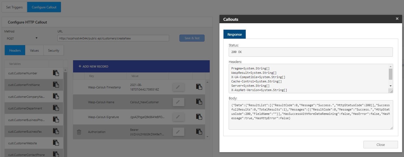Switch to the Set Triggers tab
This screenshot has height=157, width=404.
click(14, 7)
